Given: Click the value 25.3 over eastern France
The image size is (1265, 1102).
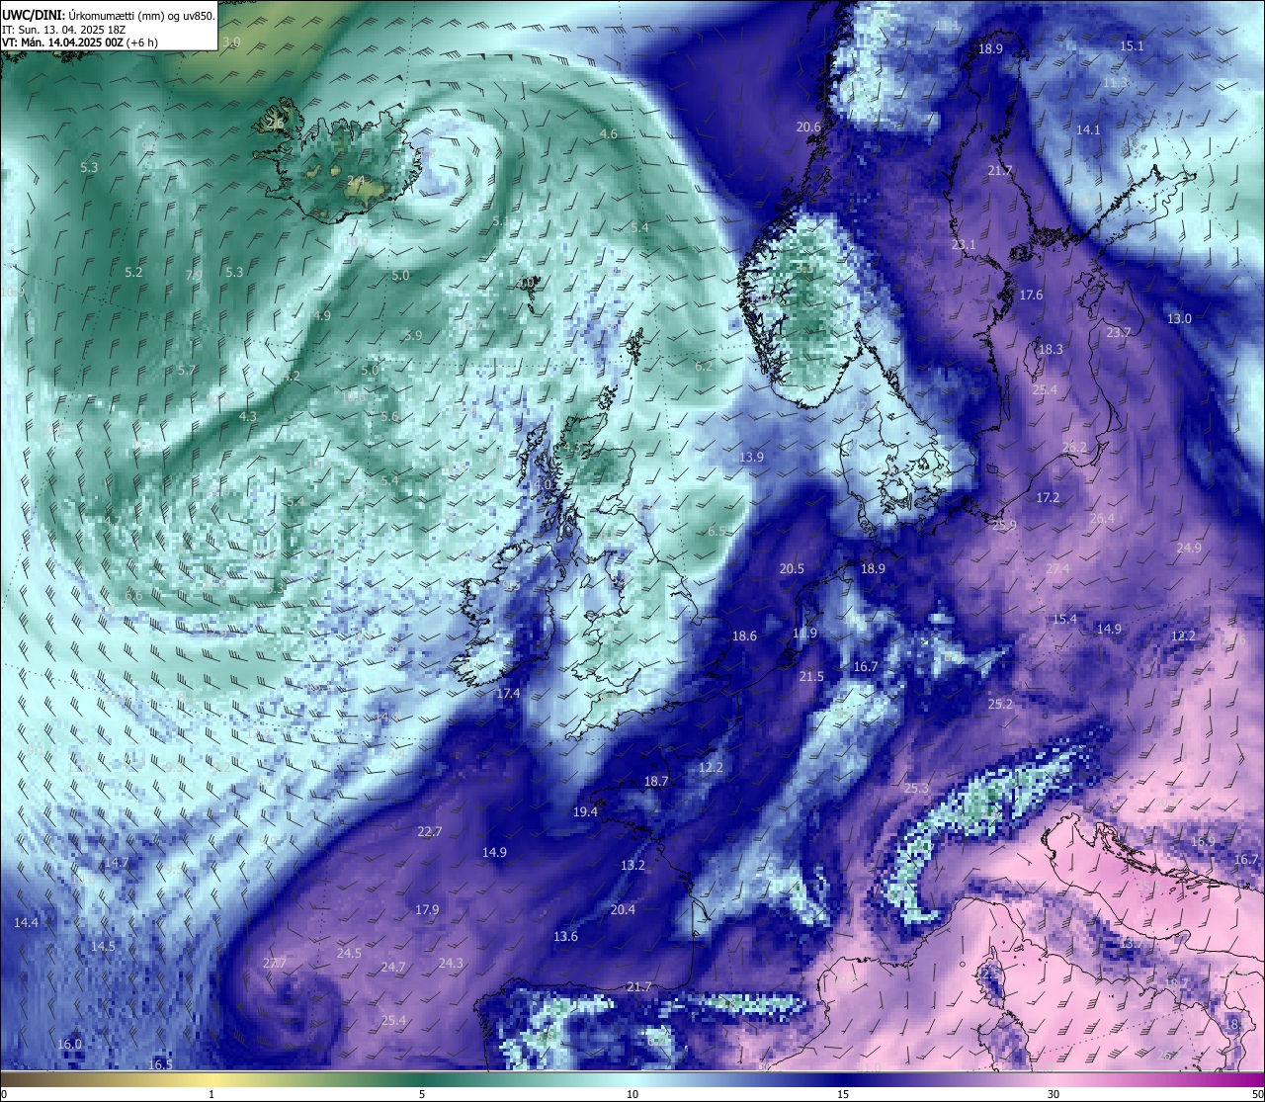Looking at the screenshot, I should point(916,789).
